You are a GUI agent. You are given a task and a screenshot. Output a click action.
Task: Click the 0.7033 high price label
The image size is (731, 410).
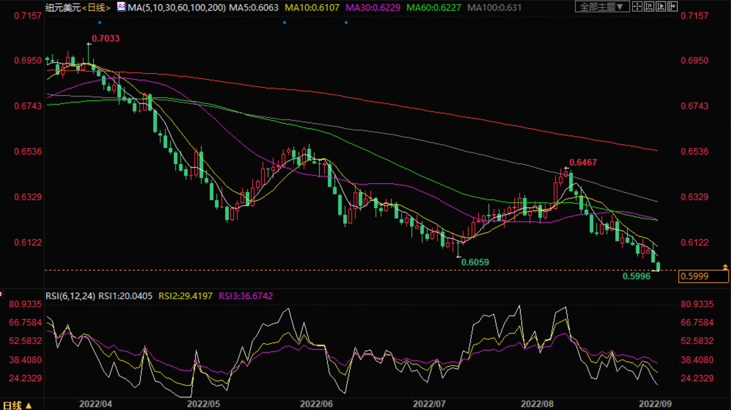tap(106, 38)
